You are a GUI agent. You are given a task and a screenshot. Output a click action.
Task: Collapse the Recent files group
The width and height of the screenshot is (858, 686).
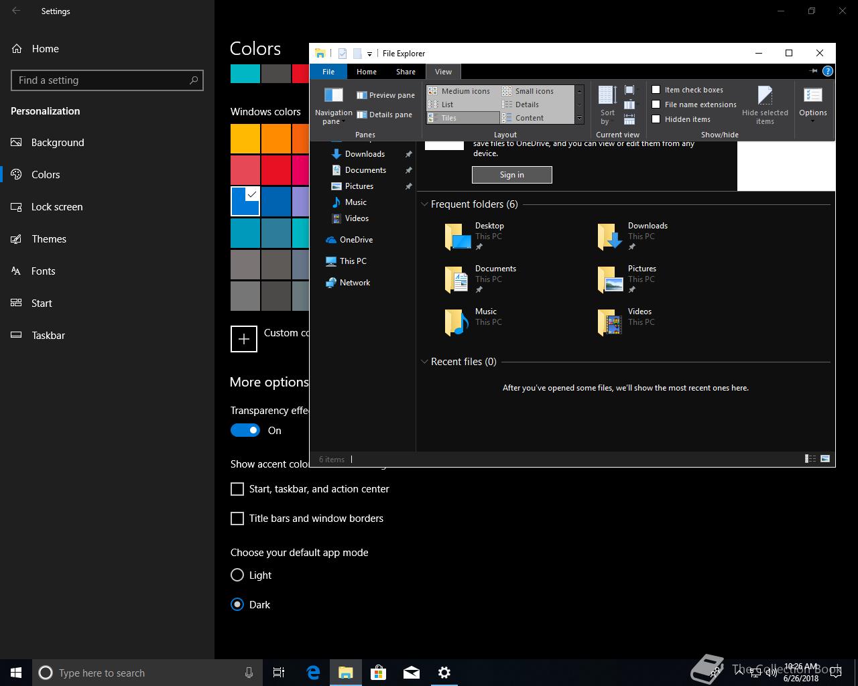424,362
